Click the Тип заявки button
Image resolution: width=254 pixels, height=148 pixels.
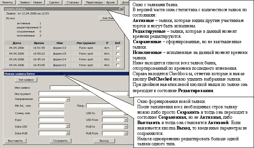pos(26,80)
